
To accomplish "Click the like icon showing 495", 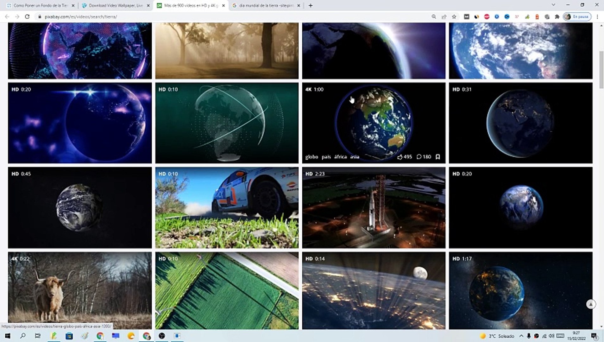I will (405, 157).
